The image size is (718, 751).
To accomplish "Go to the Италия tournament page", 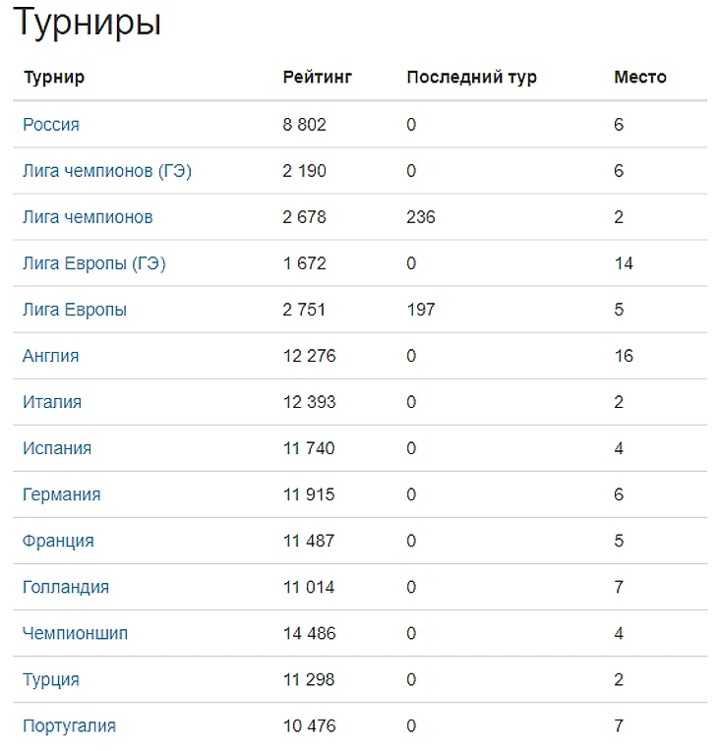I will (x=52, y=402).
